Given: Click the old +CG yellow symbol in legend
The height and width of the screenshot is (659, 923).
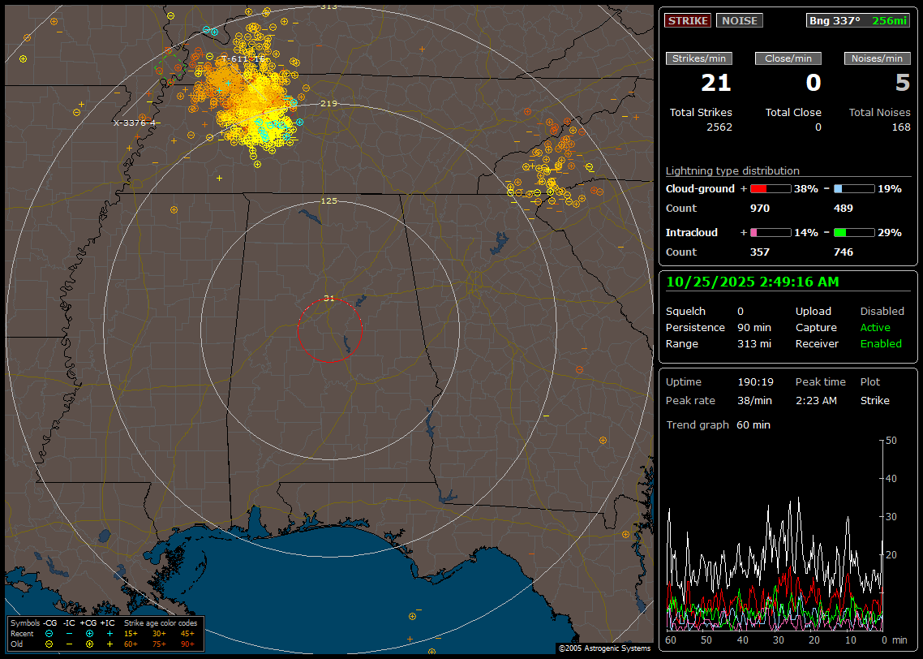Looking at the screenshot, I should pos(89,644).
